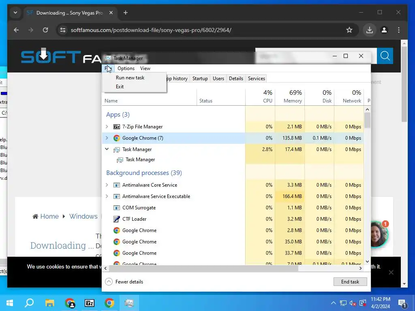Switch to the Services tab
Viewport: 415px width, 311px height.
pyautogui.click(x=257, y=79)
